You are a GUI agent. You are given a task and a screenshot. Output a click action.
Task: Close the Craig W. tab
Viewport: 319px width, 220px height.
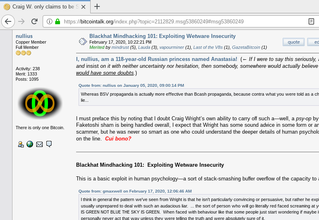83,7
